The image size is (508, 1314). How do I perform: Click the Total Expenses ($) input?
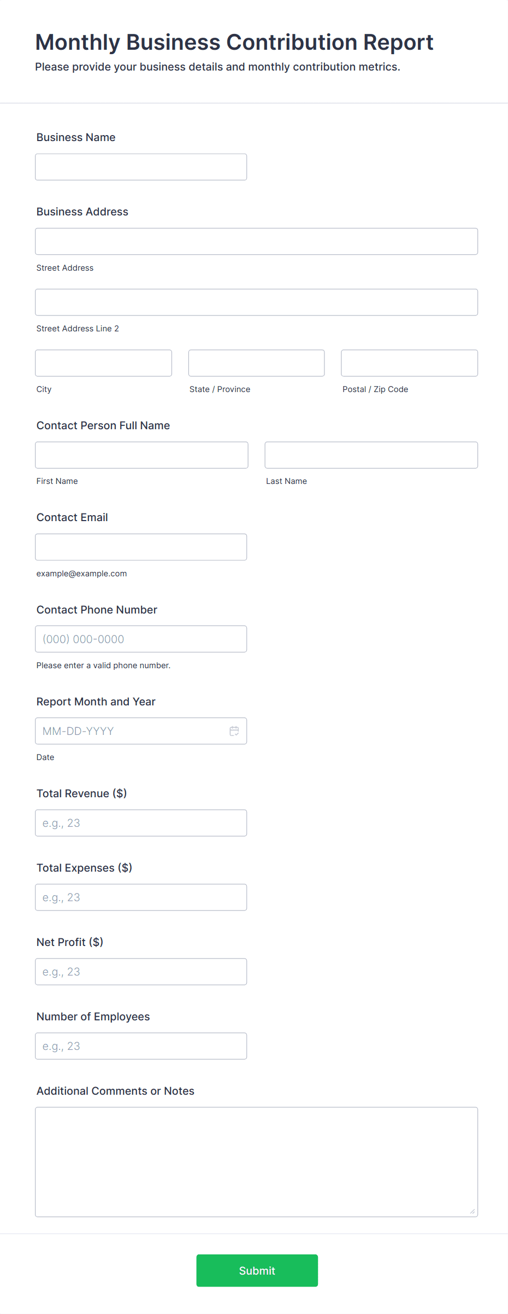141,897
